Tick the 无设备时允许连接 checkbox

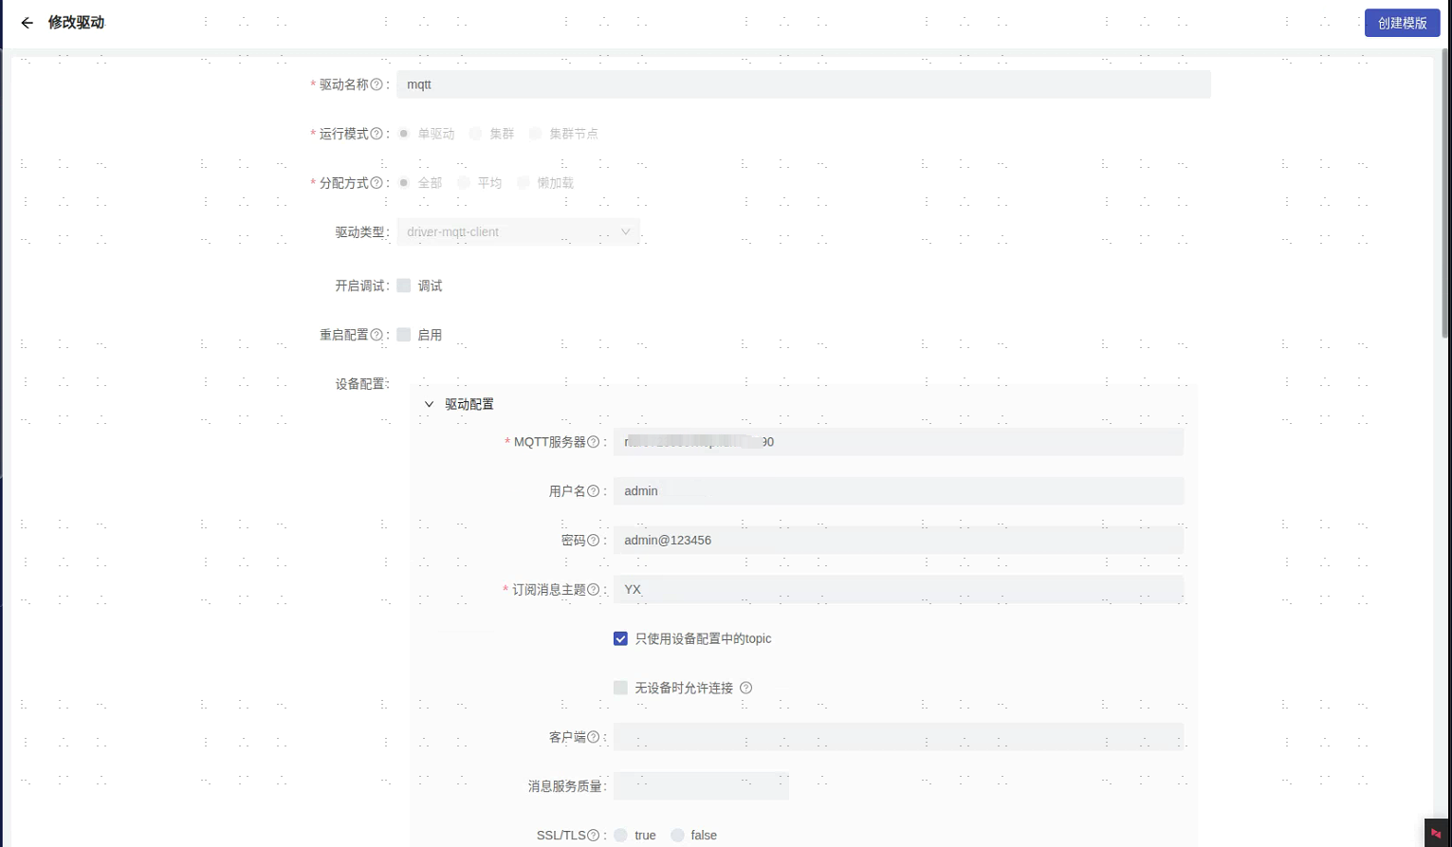click(x=620, y=688)
